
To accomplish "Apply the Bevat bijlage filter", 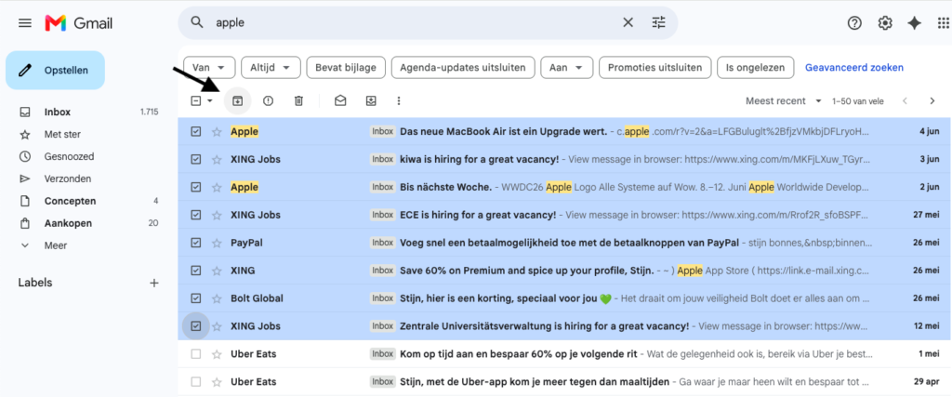I will pos(346,67).
